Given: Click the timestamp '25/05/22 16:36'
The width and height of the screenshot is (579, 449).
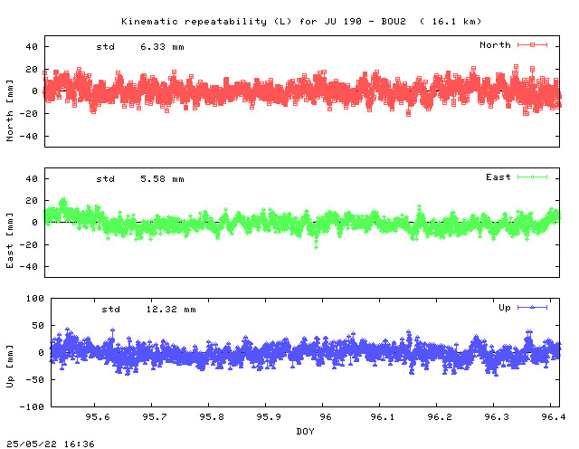Looking at the screenshot, I should pos(51,444).
